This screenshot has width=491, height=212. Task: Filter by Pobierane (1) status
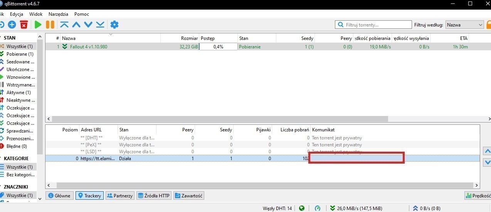(x=19, y=54)
